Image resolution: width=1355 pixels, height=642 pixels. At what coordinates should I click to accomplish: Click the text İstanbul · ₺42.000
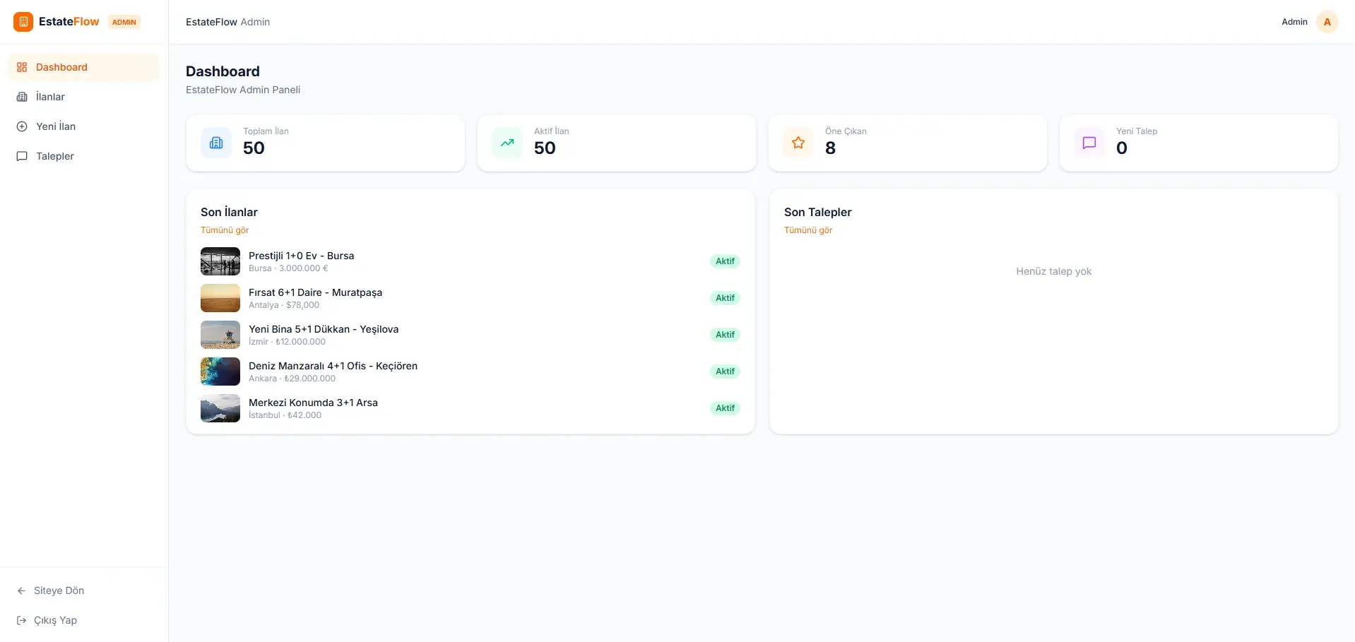pos(285,415)
